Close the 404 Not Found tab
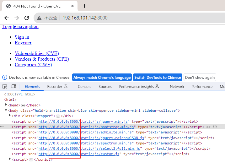225x162 pixels. [72, 6]
